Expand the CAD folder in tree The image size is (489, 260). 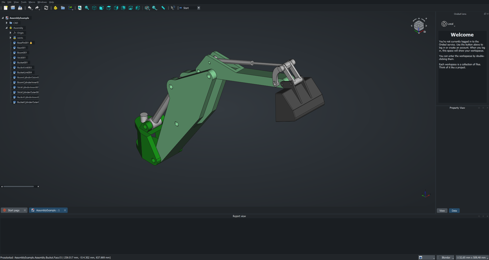[x=7, y=23]
